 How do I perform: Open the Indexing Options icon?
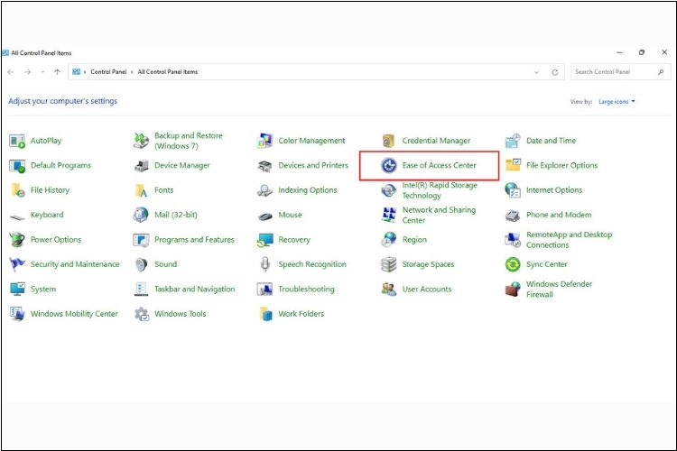(x=265, y=190)
